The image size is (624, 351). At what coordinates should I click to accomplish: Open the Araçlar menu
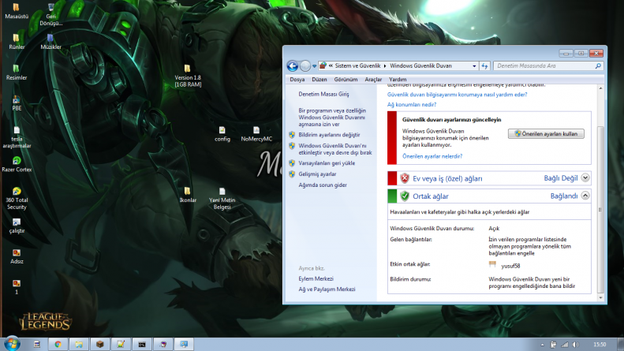point(373,79)
